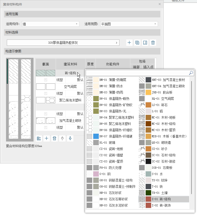Viewport: 197px width, 215px height.
Task: Click the search magnifier in material list
Action: pyautogui.click(x=191, y=73)
